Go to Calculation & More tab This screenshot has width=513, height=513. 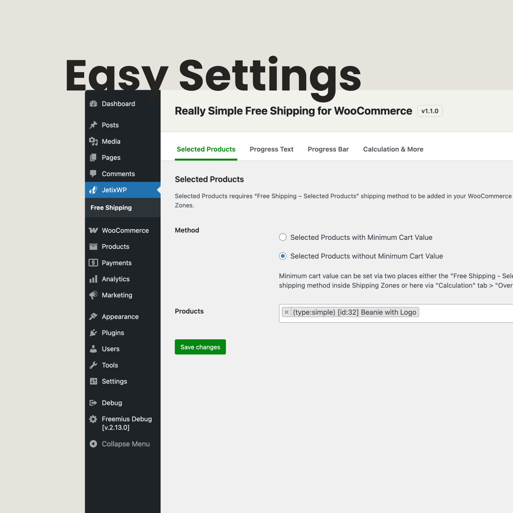tap(393, 149)
